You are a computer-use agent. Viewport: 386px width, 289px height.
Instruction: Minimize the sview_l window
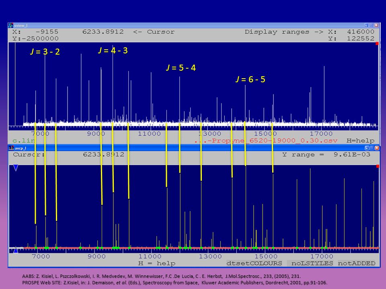coord(366,25)
